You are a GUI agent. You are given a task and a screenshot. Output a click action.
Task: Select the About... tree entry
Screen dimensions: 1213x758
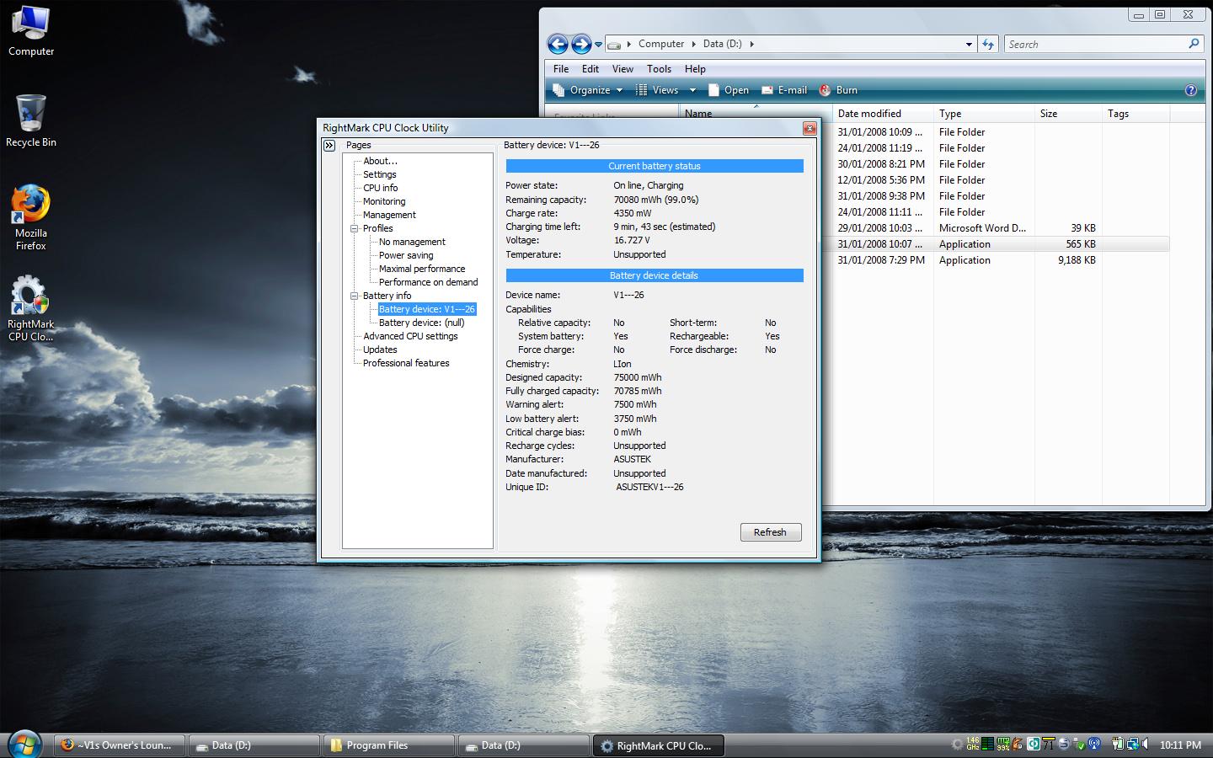pyautogui.click(x=380, y=161)
